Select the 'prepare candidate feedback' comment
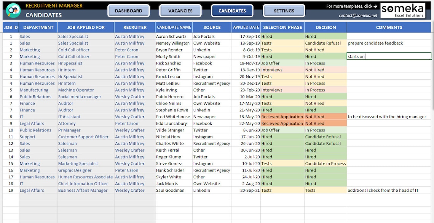Viewport: 434px width, 223px height. pos(374,43)
